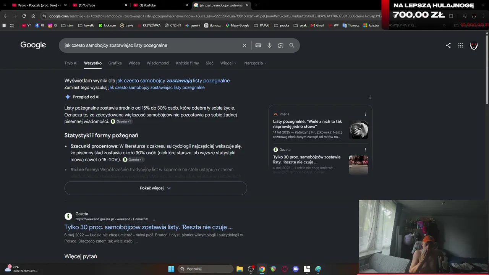
Task: Open the KRZYŻÓWKA bookmark
Action: click(148, 26)
